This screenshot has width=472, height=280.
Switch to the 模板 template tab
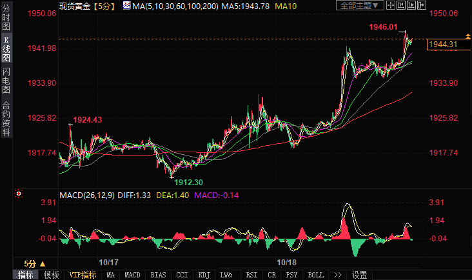click(x=52, y=275)
